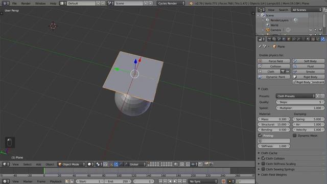This screenshot has height=184, width=327.
Task: Open the All Scenes display dropdown
Action: click(x=307, y=10)
